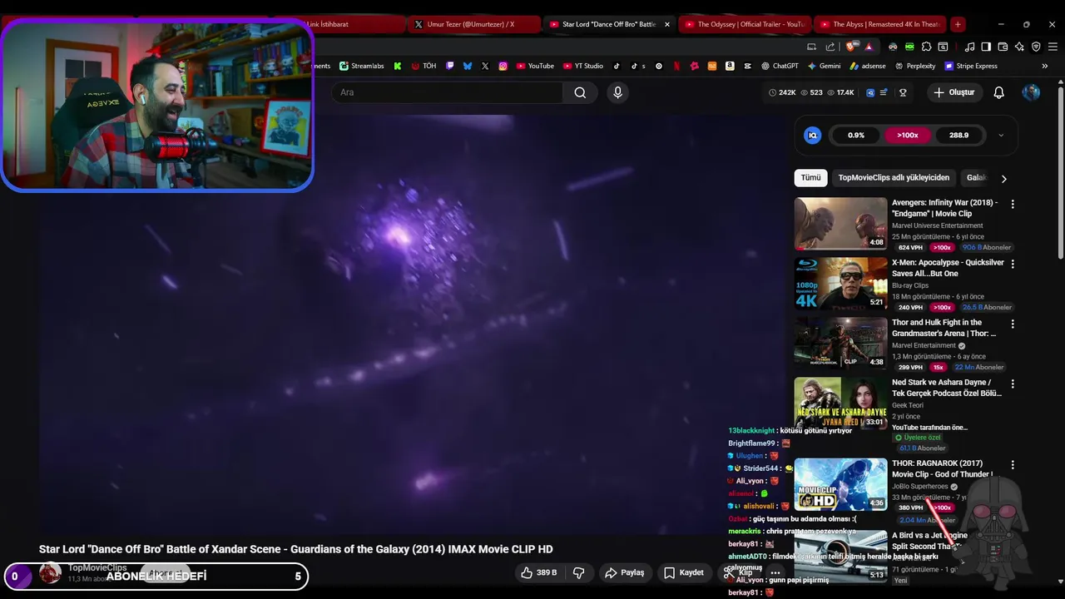Open the YouTube account avatar menu

click(1031, 92)
